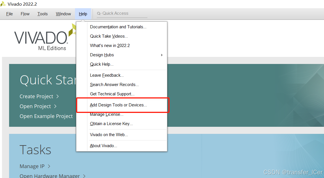Open the Tools menu
Viewport: 324px width, 178px height.
(x=43, y=14)
